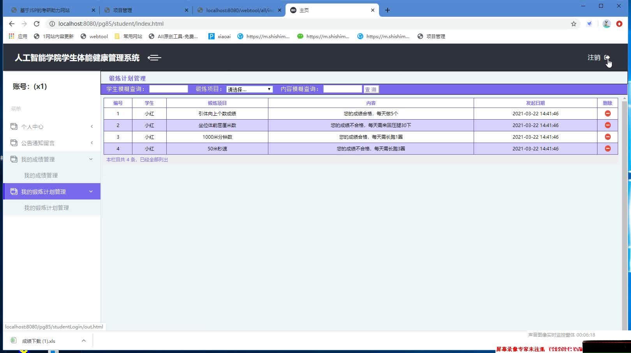Open 我的成绩管理 submenu item

[x=41, y=175]
